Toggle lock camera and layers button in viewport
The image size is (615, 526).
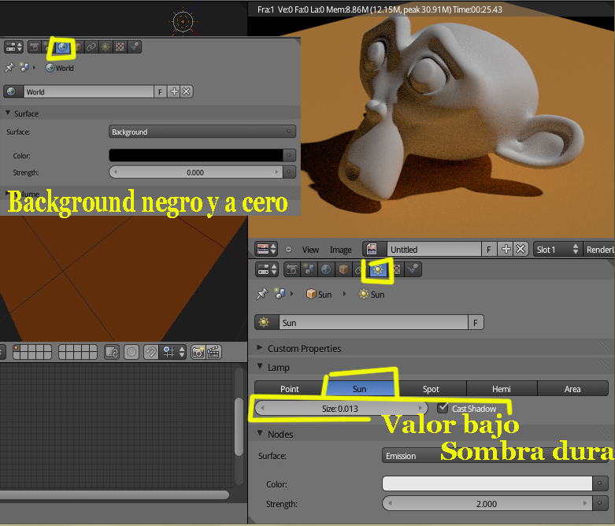tap(112, 352)
